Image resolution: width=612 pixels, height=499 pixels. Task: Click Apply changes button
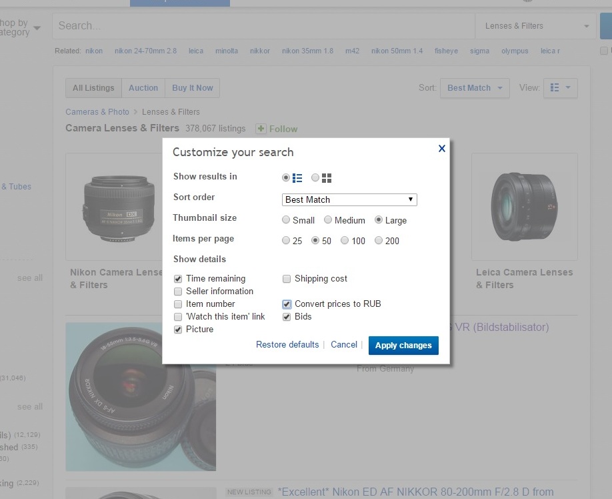tap(403, 346)
